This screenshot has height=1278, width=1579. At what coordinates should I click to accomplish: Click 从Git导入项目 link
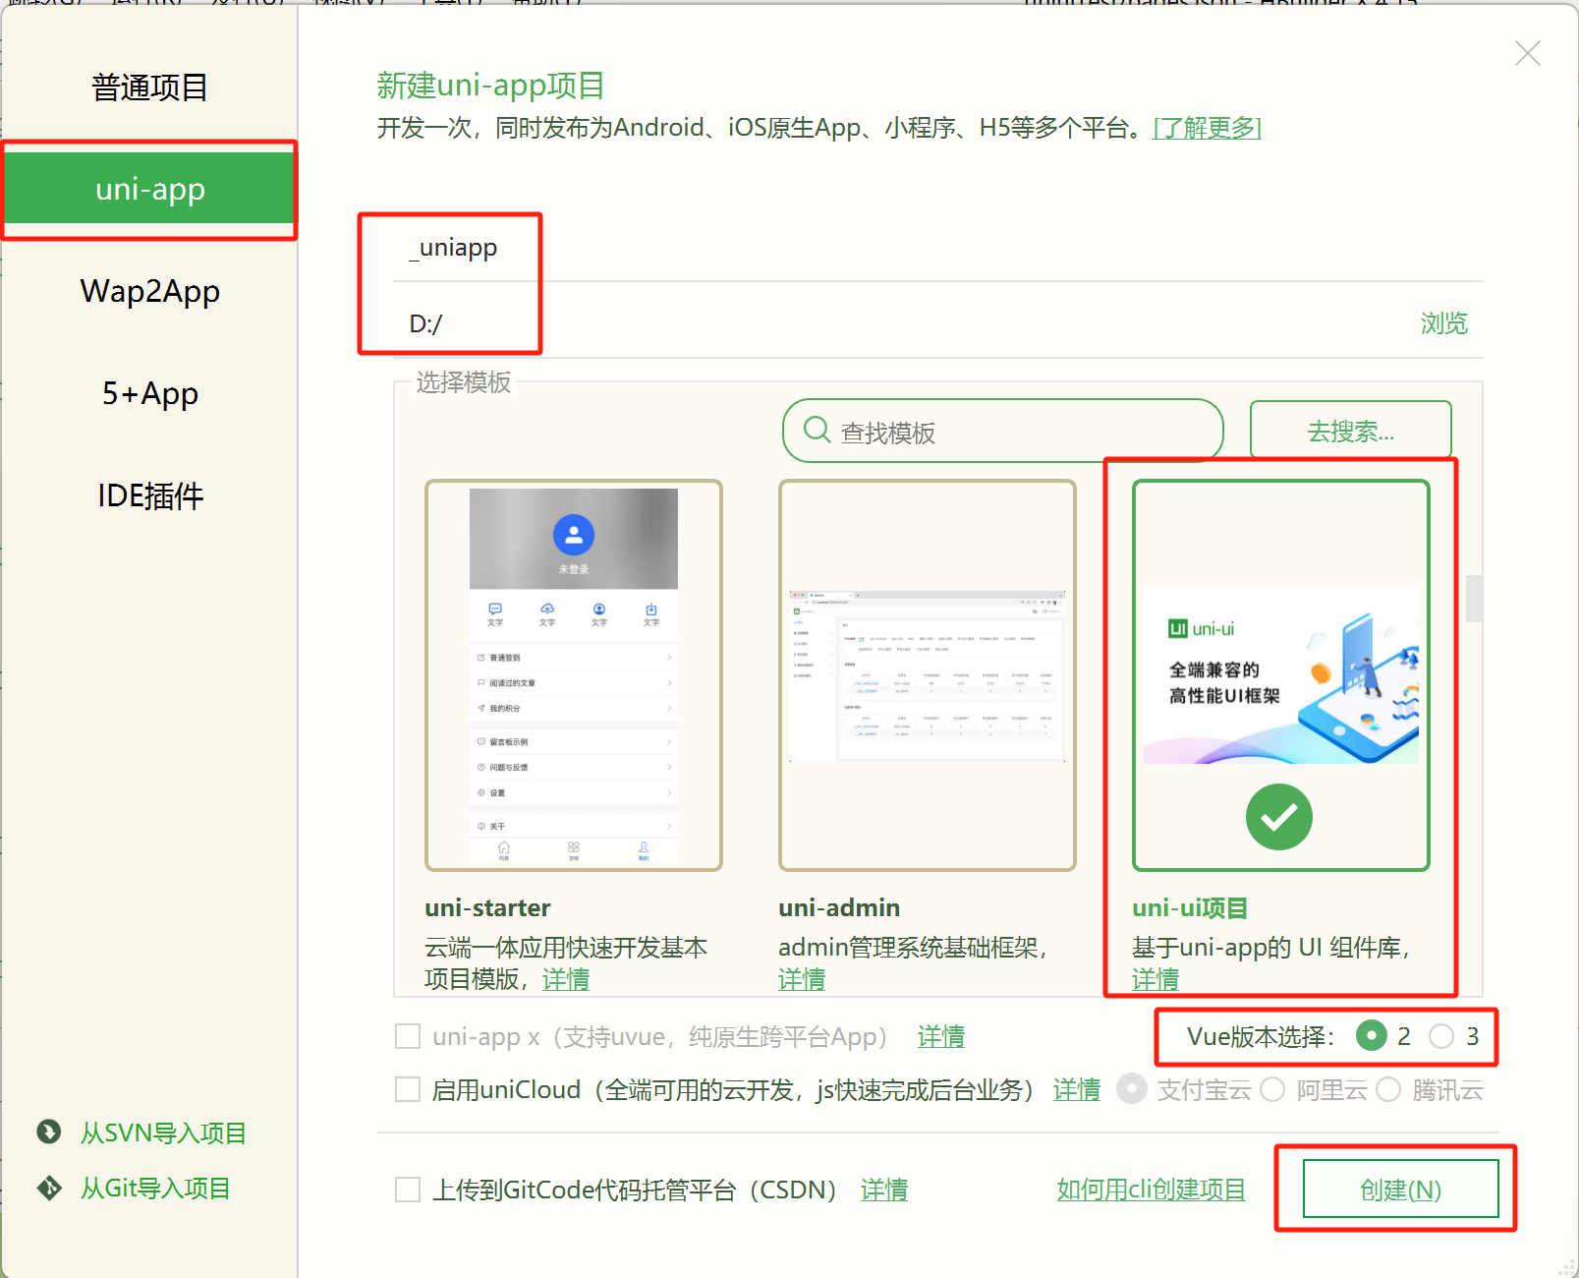(155, 1188)
